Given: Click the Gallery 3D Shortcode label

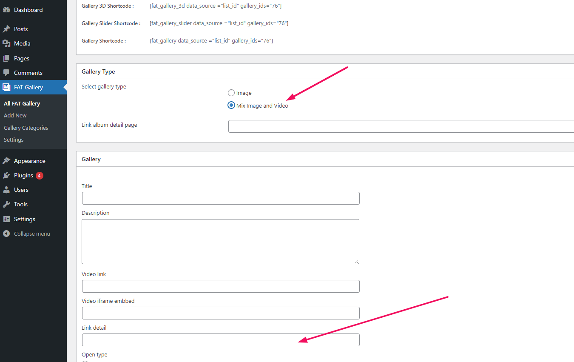Looking at the screenshot, I should (108, 6).
